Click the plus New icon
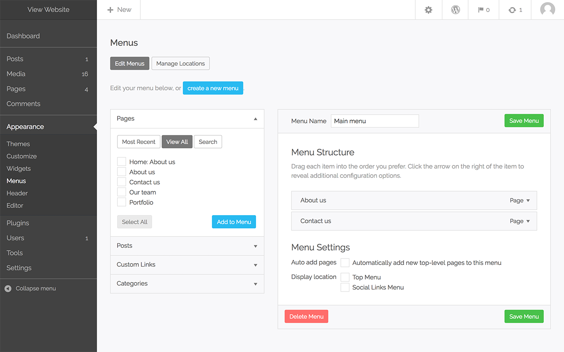Image resolution: width=564 pixels, height=352 pixels. pos(111,10)
